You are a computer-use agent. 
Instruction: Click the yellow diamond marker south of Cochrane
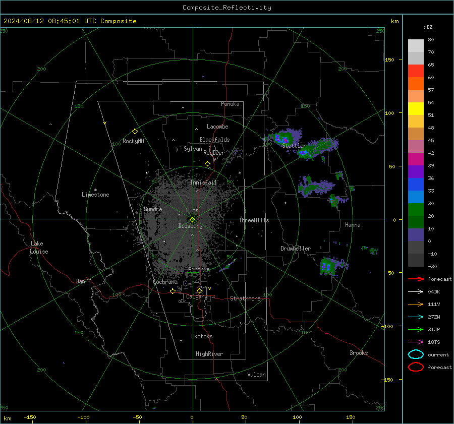pos(173,291)
